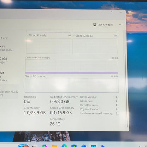Click the DirectX version label
147x147 pixels.
(89, 105)
